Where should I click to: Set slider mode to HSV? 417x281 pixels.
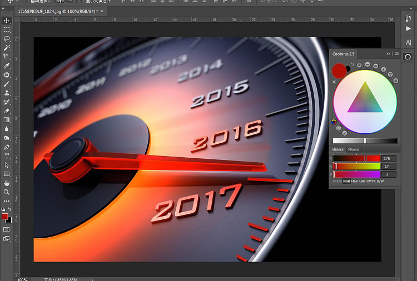point(355,181)
